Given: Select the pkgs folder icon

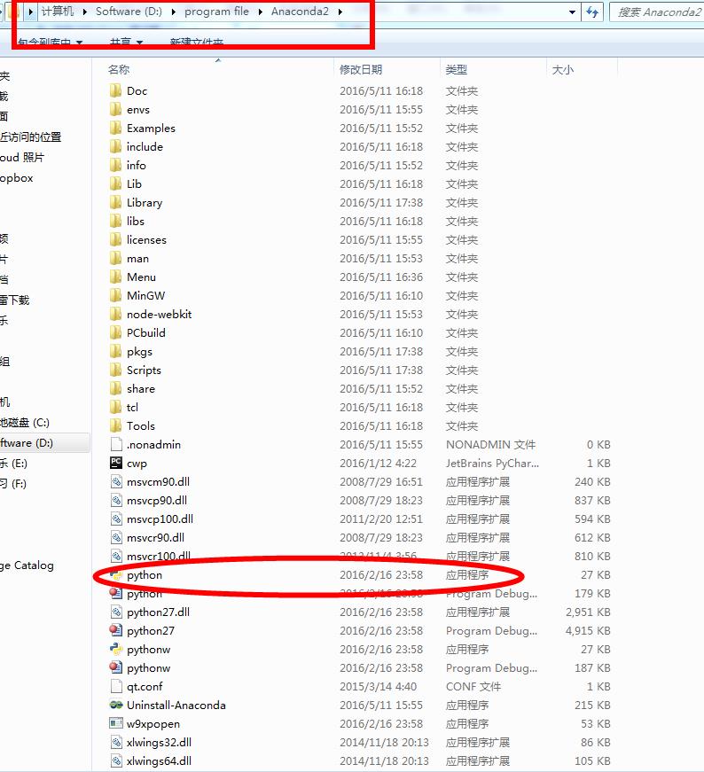Looking at the screenshot, I should coord(116,352).
